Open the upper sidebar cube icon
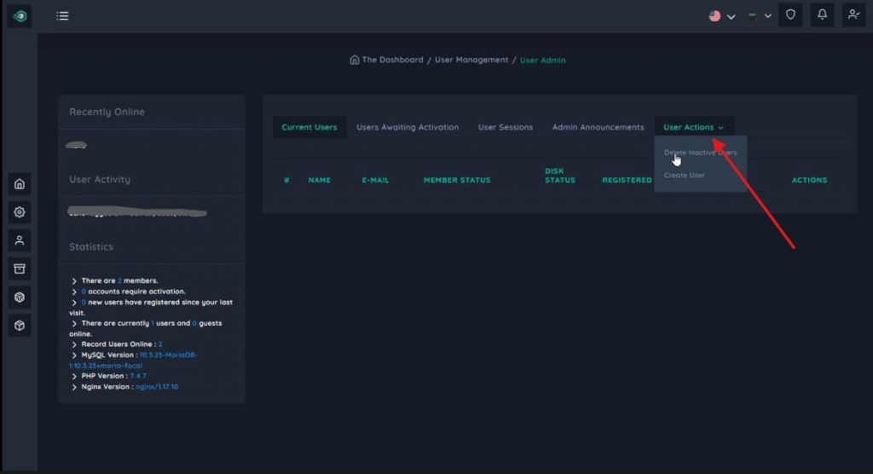Image resolution: width=873 pixels, height=474 pixels. [x=20, y=298]
